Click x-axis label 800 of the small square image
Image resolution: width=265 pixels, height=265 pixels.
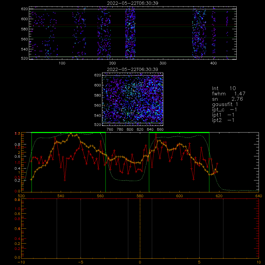tap(130, 130)
